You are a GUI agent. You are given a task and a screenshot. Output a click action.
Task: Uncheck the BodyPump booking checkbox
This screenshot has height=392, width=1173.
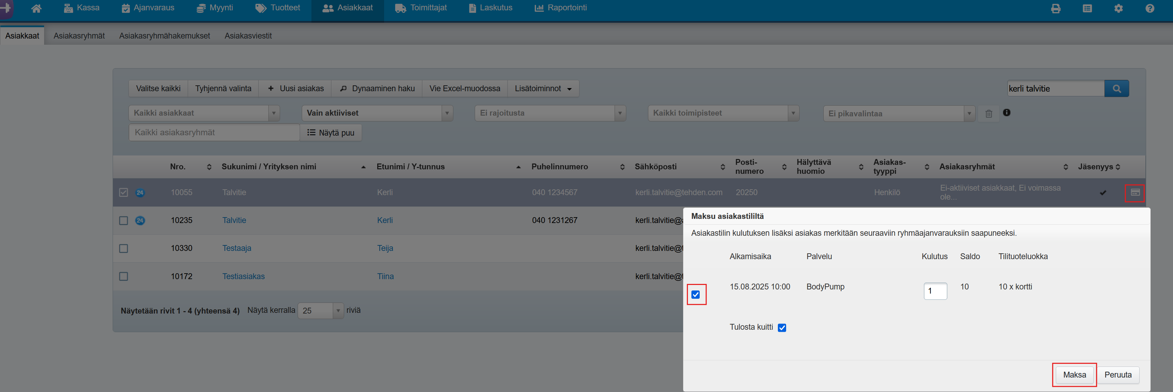pos(696,295)
